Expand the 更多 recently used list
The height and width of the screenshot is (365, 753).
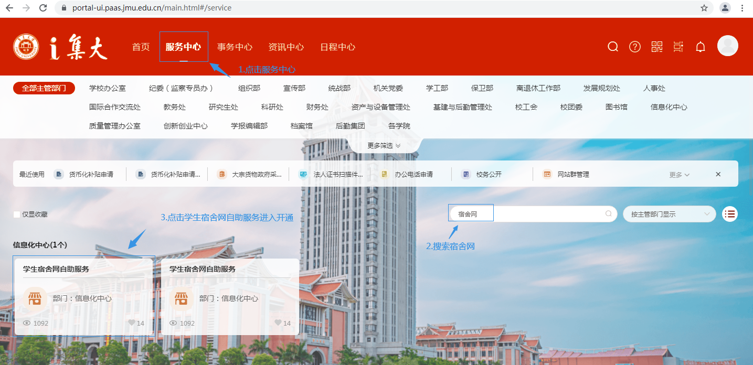679,175
